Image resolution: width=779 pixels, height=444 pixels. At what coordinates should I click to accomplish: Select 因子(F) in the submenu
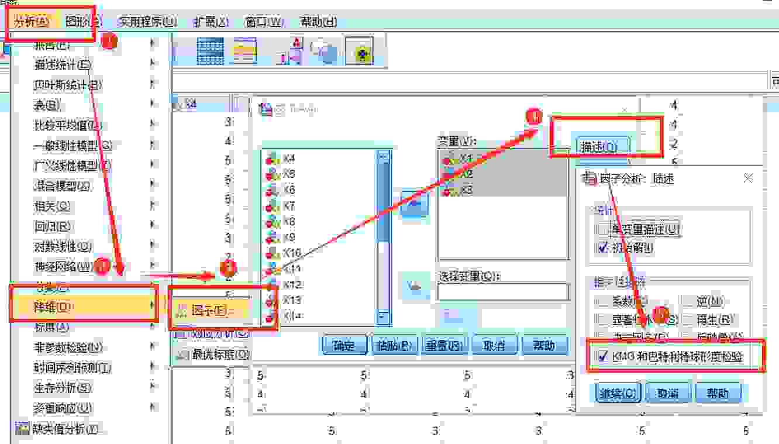pos(212,311)
